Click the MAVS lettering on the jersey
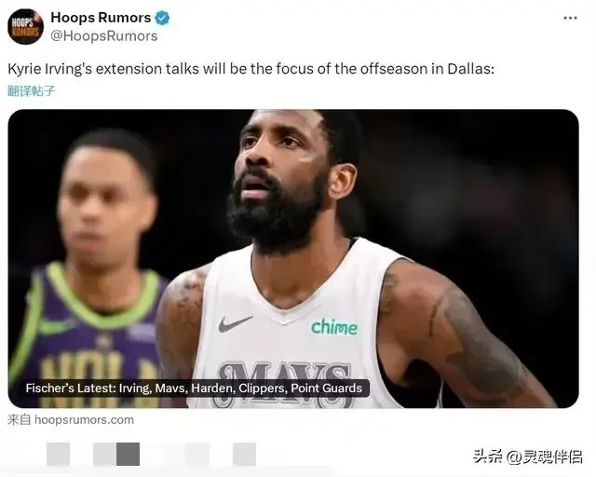The image size is (596, 477). 283,376
